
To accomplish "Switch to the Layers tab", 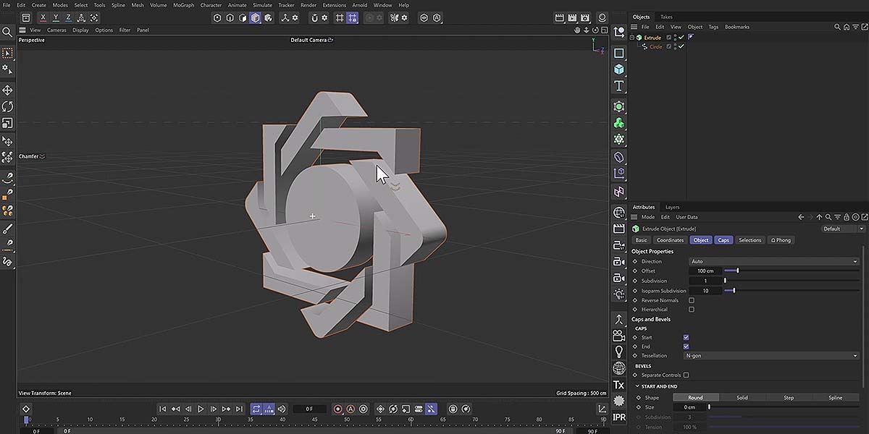I will [x=673, y=207].
